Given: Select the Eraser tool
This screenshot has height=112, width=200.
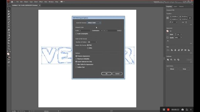Looking at the screenshot, I should tap(9, 30).
